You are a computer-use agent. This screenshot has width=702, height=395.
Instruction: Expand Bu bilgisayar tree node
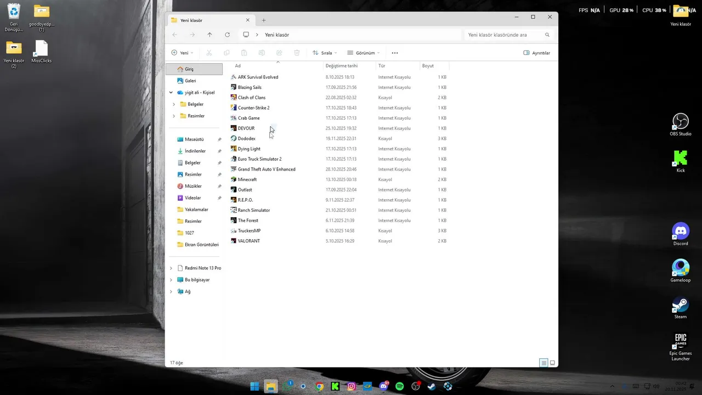[171, 280]
